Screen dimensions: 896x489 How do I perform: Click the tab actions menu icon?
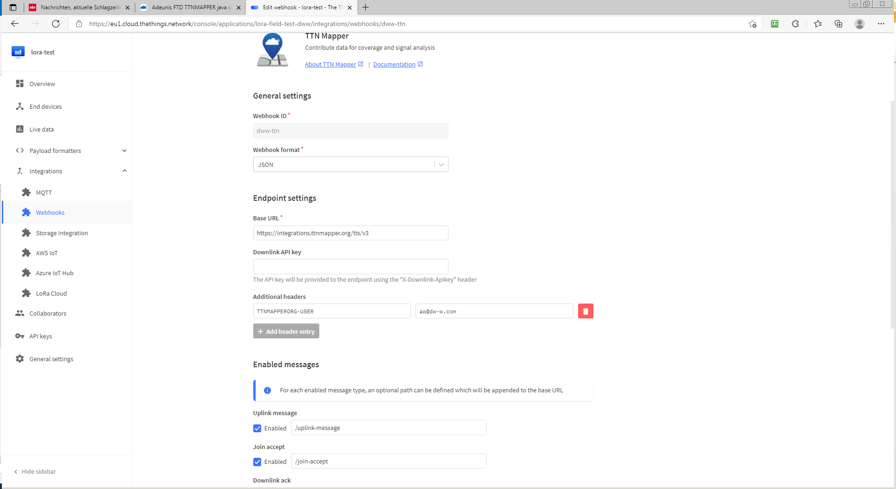[13, 7]
